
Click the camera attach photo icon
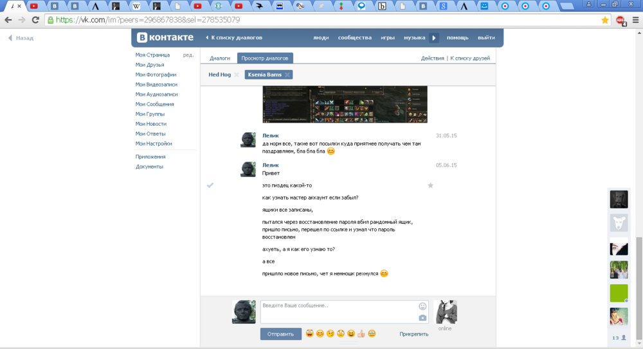(422, 318)
